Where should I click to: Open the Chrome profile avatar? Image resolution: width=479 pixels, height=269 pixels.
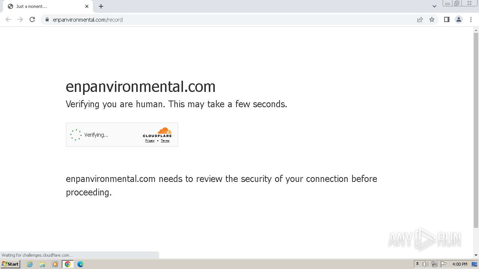[459, 19]
